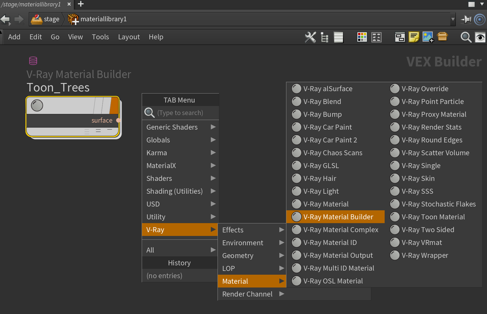The image size is (487, 314).
Task: Add a network box icon
Action: (400, 37)
